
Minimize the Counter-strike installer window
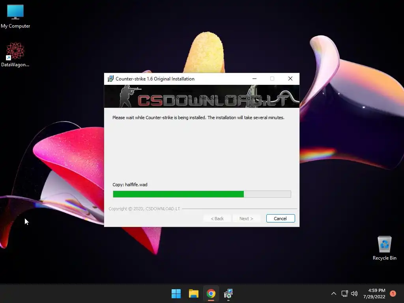pos(254,79)
